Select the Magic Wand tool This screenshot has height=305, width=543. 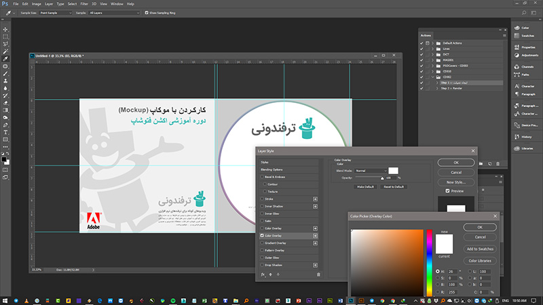(x=5, y=52)
